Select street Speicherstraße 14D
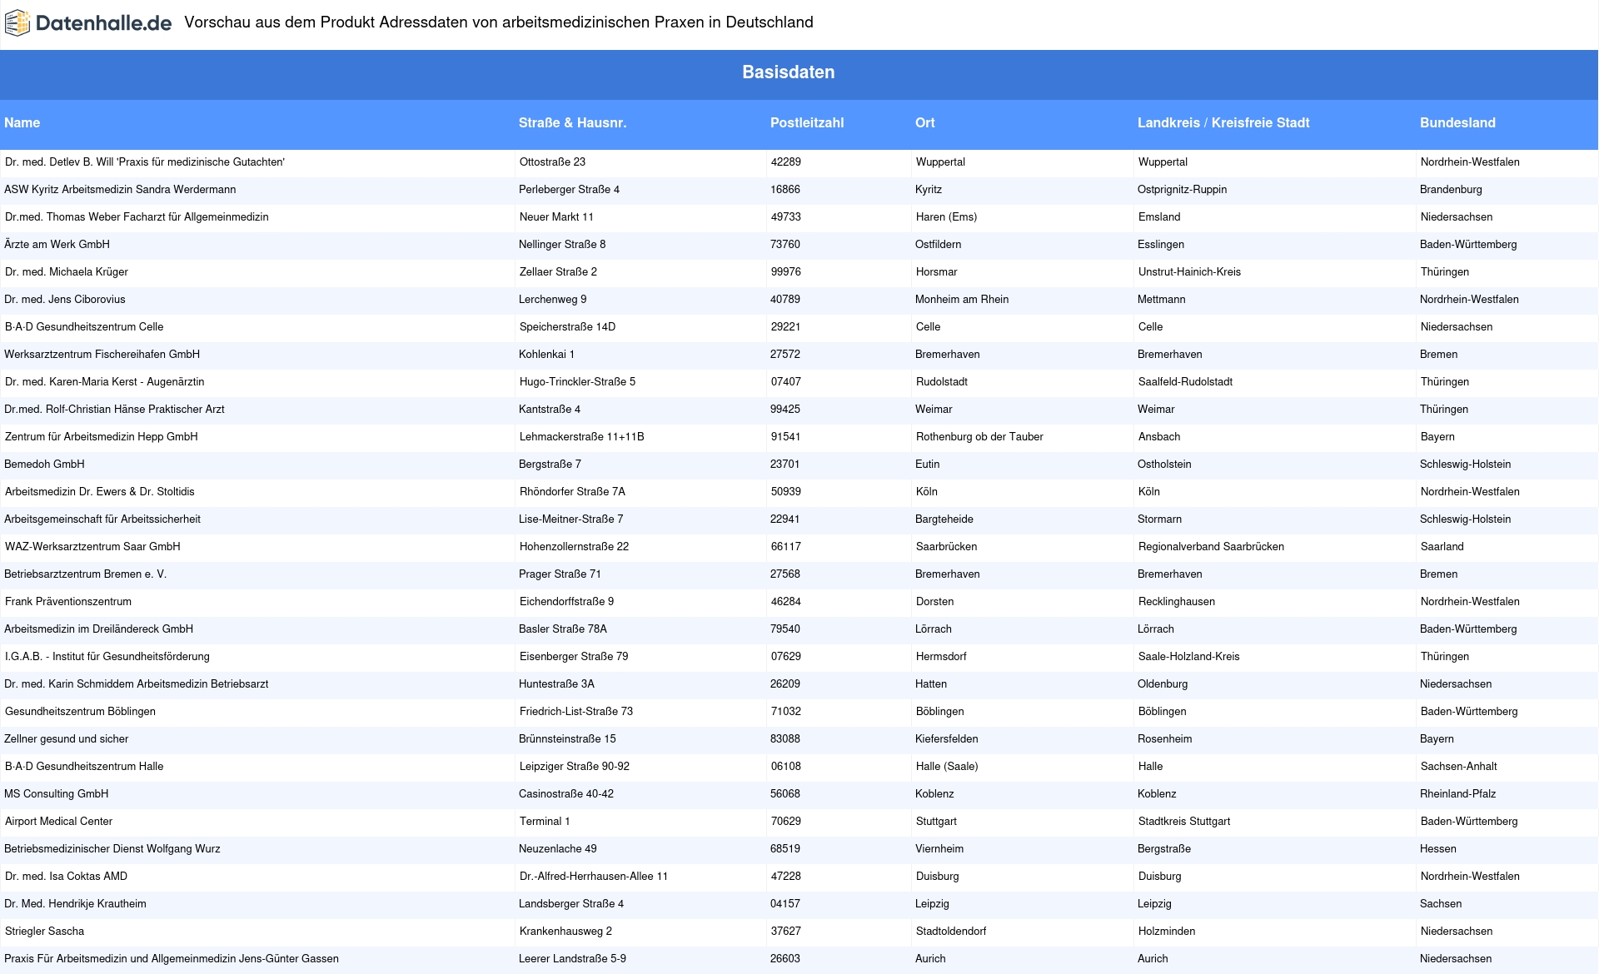The image size is (1599, 974). pos(567,327)
